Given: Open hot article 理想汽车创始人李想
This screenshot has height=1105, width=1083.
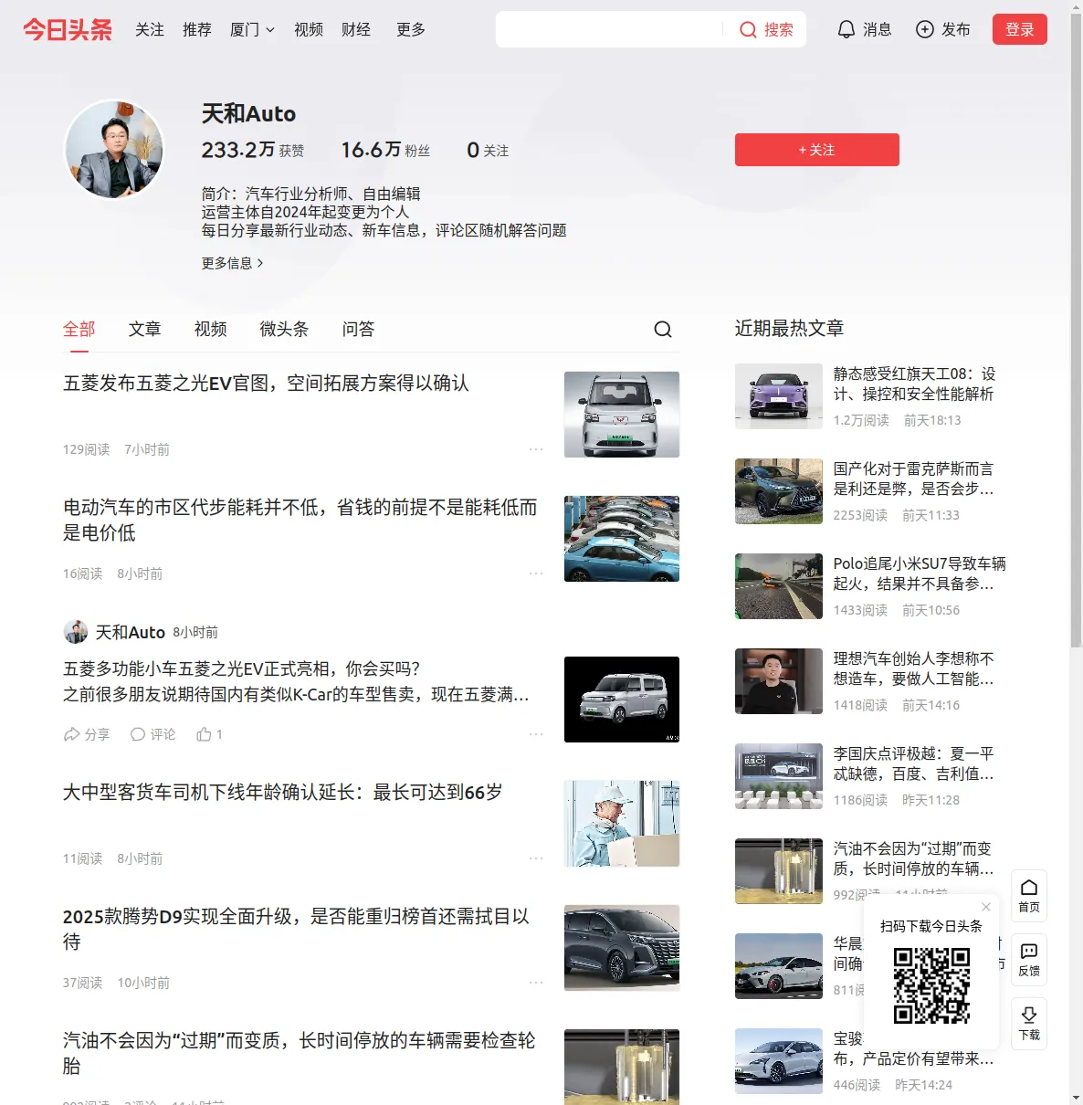Looking at the screenshot, I should (914, 669).
